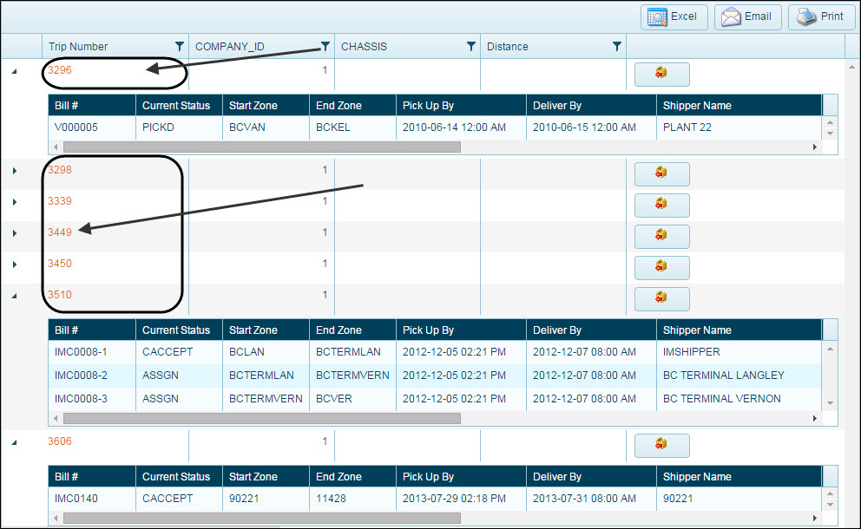Open trip number 3296 link

pyautogui.click(x=59, y=70)
